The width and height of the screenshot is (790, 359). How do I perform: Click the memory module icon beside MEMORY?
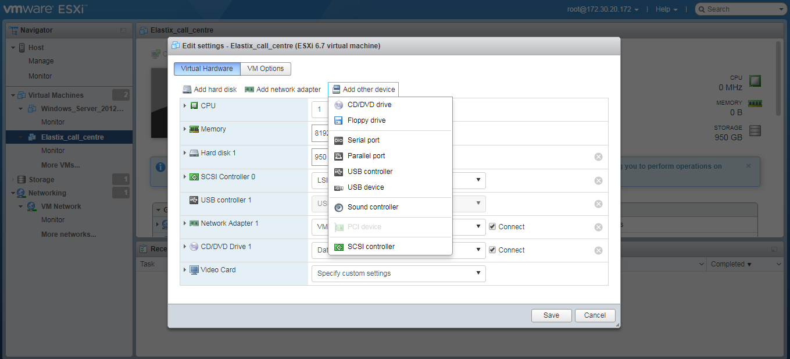pos(755,104)
